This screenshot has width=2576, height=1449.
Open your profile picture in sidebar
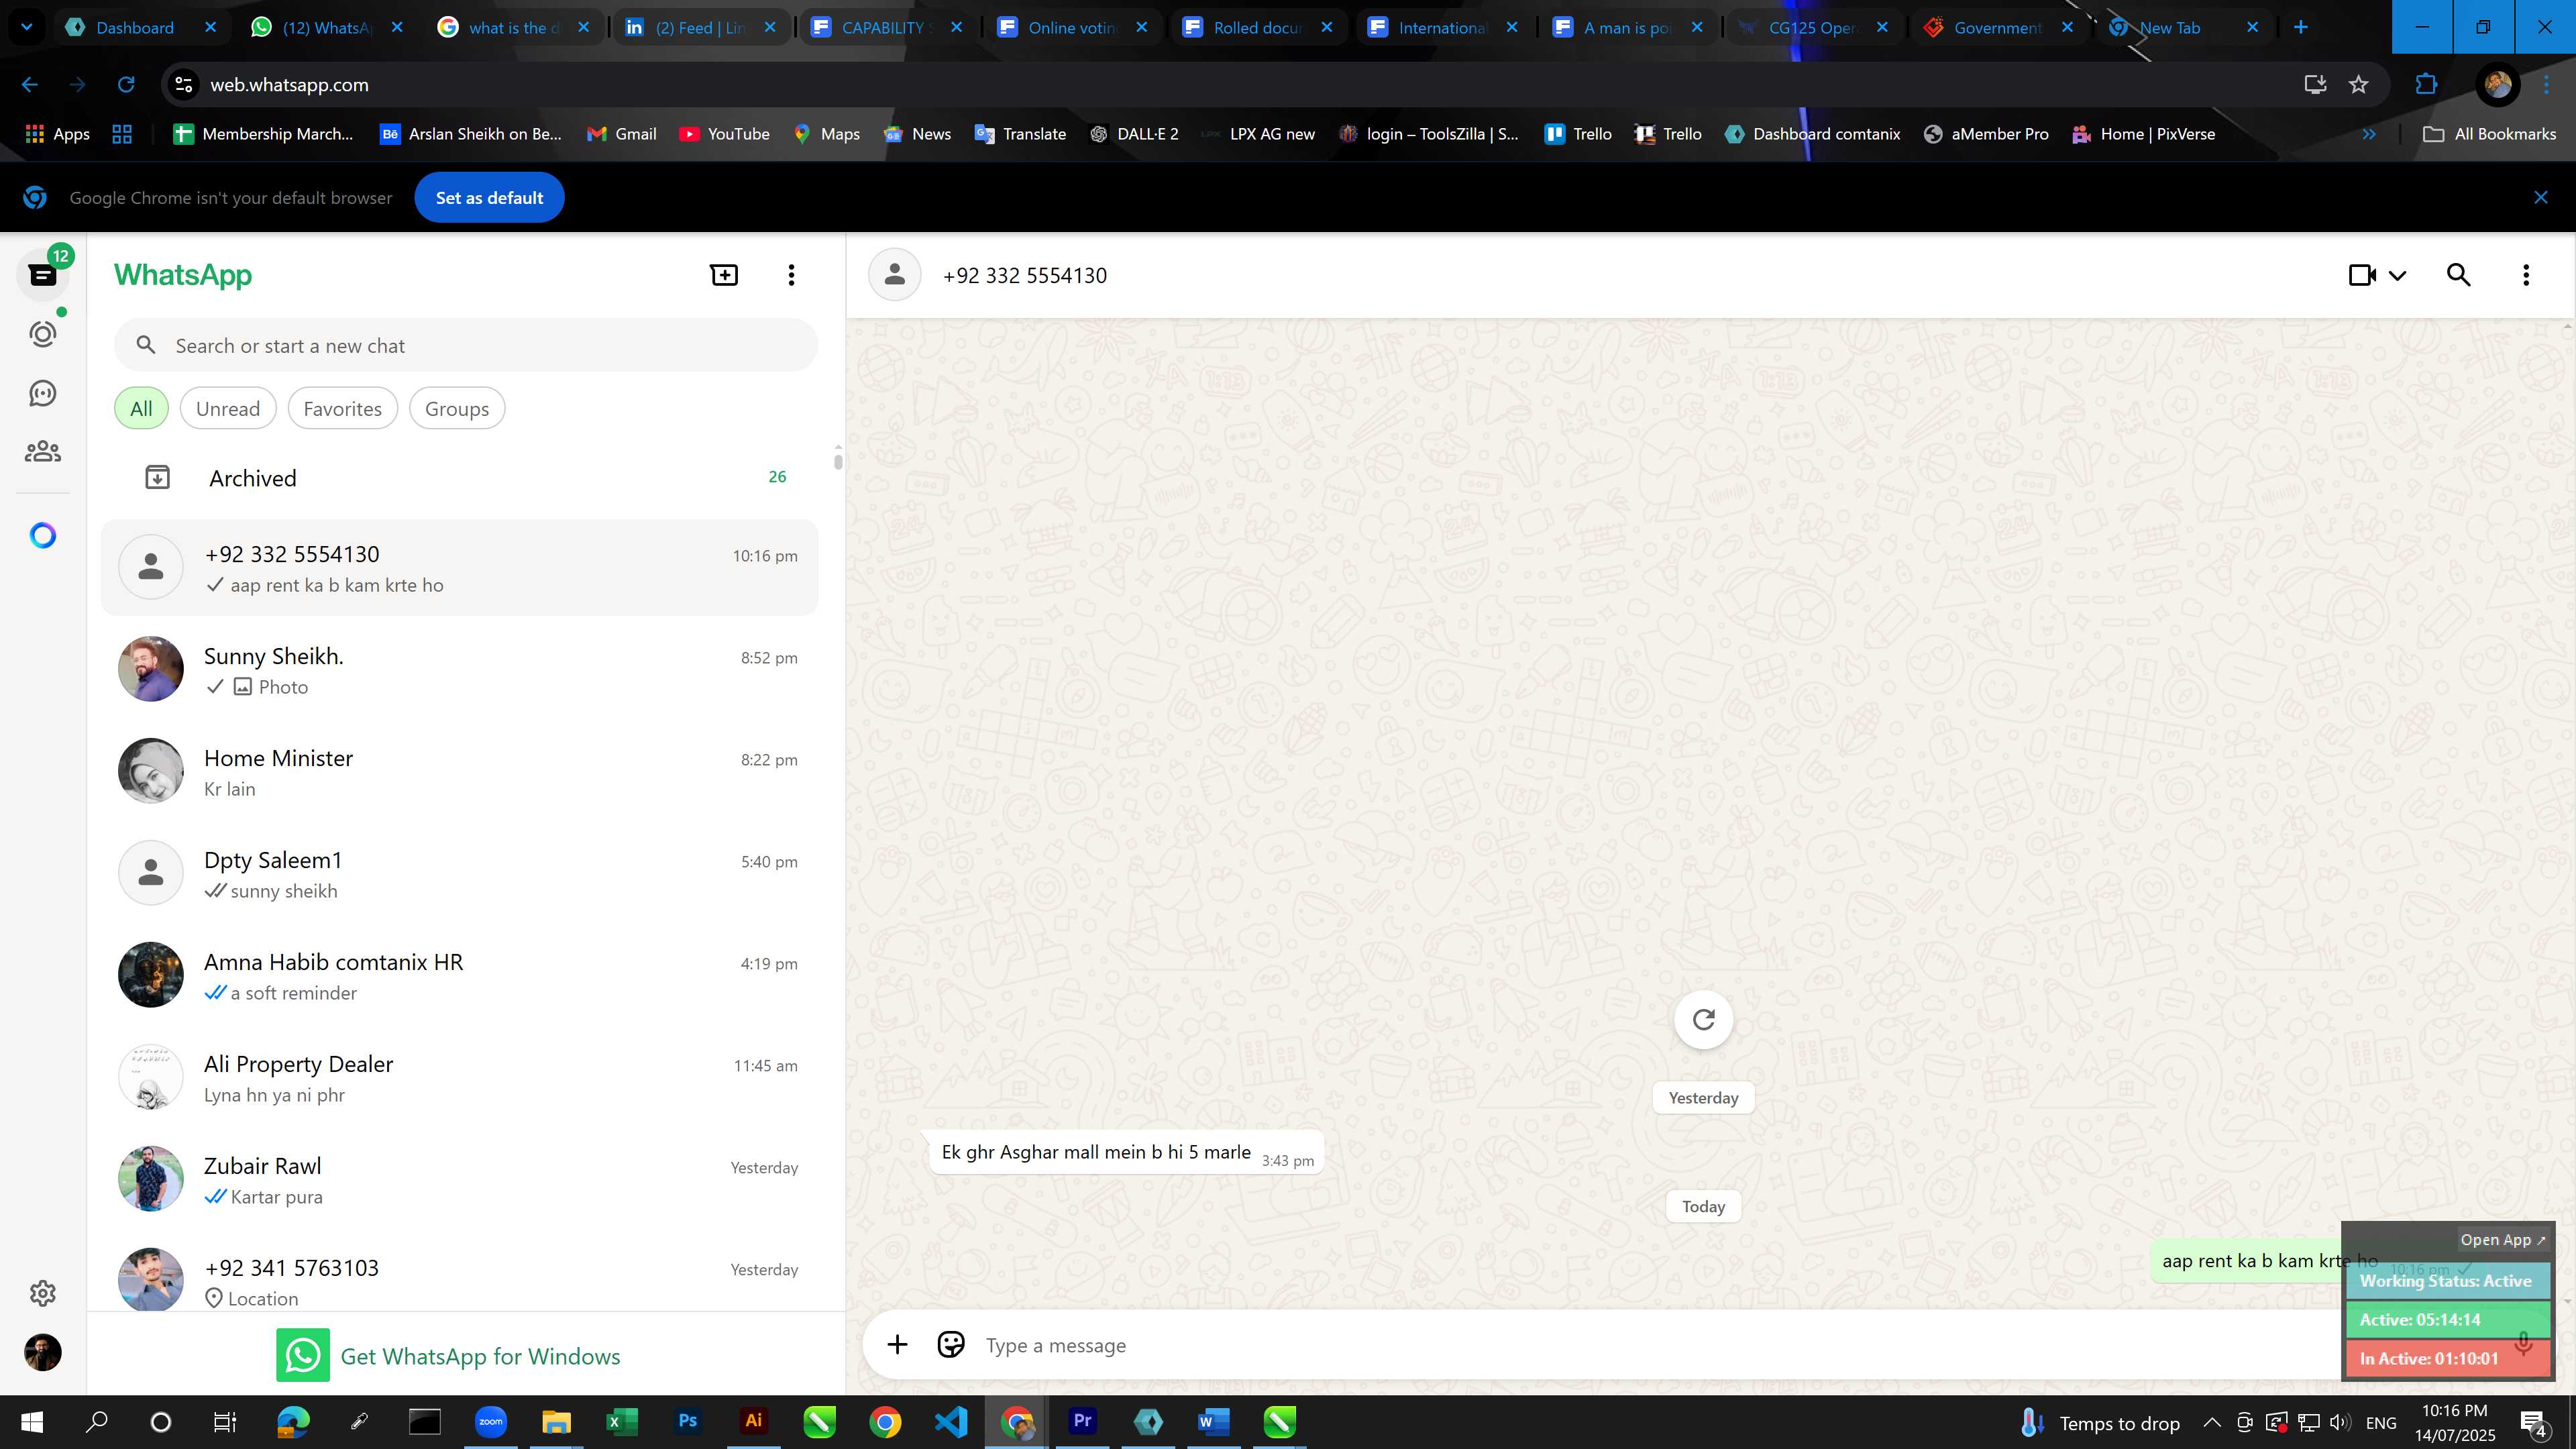(x=43, y=1353)
